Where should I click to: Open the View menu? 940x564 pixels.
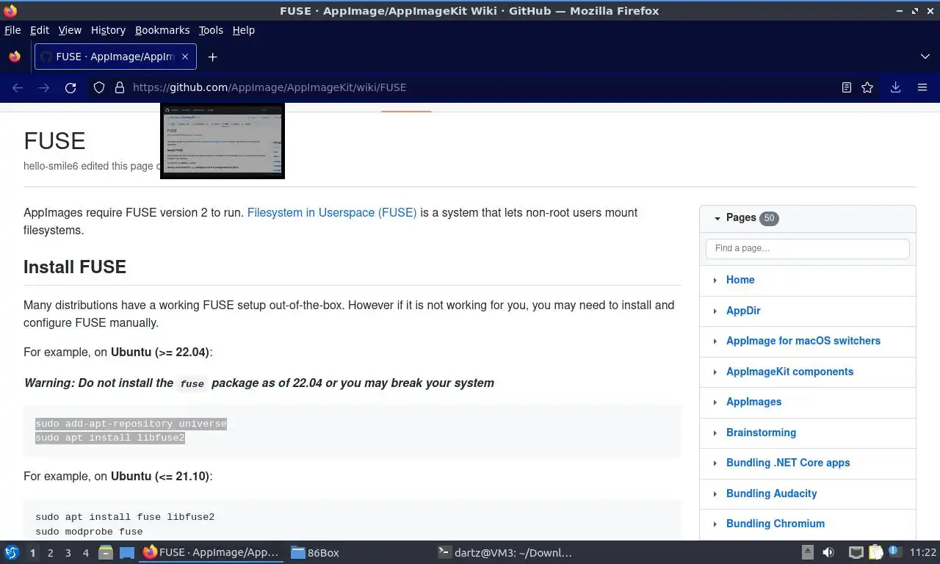tap(70, 30)
